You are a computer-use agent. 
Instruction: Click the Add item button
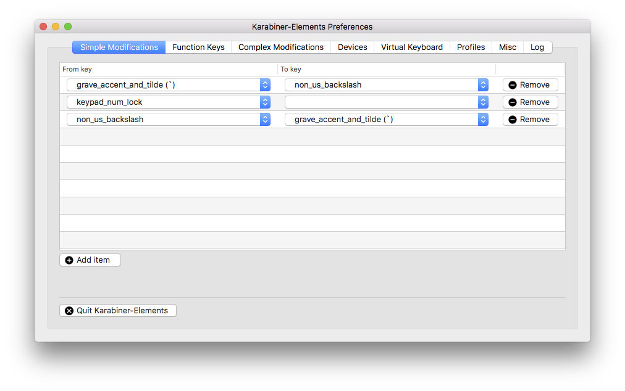pyautogui.click(x=90, y=260)
